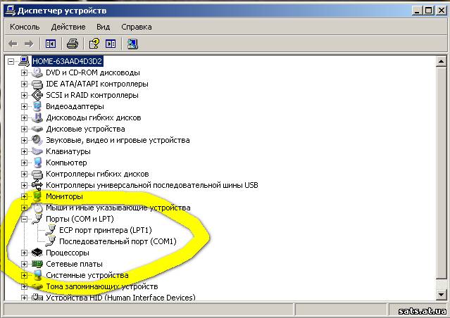Screen dimensions: 450x318
Task: Select HOME-63AAD4D3D2 computer name
Action: pyautogui.click(x=68, y=61)
